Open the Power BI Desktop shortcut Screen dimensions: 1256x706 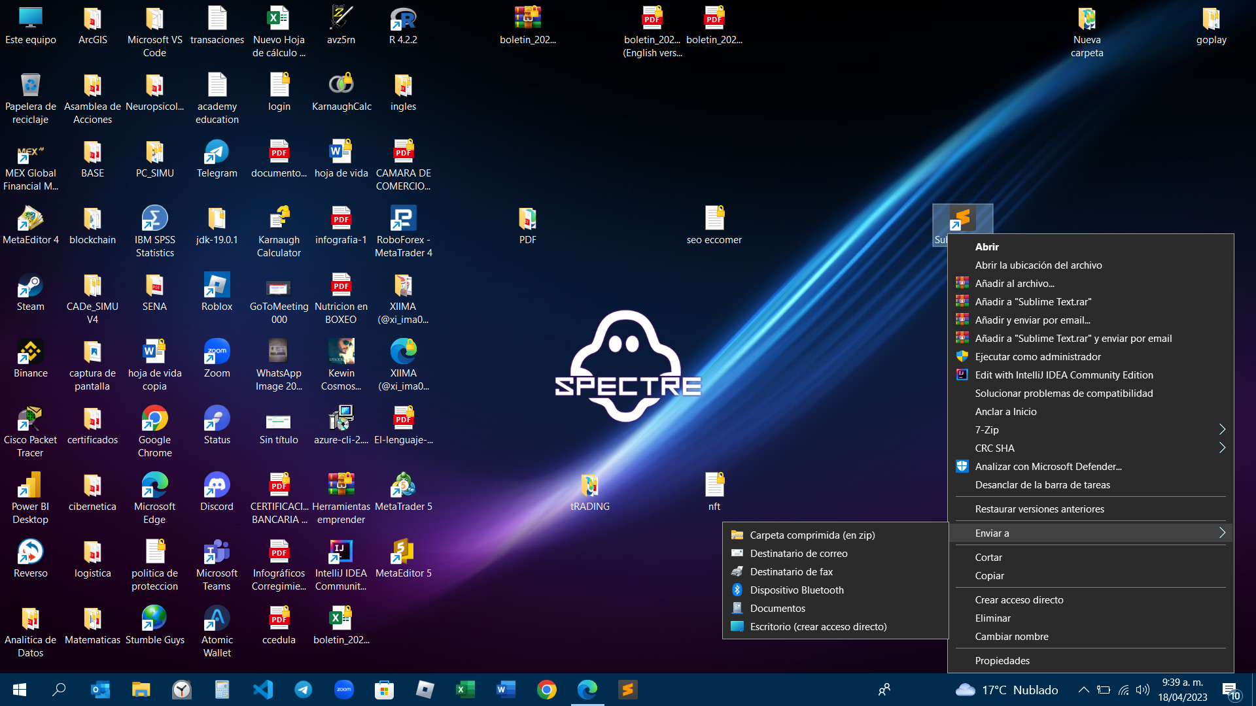click(x=30, y=498)
